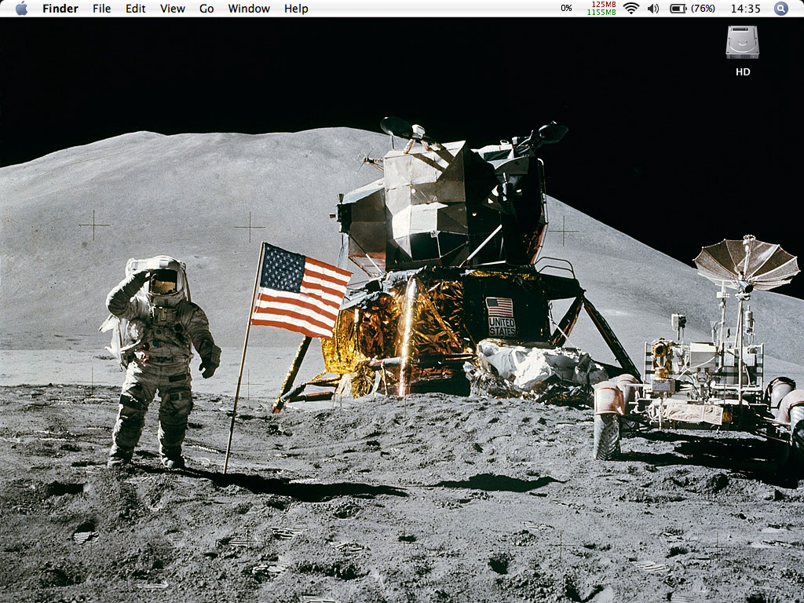
Task: Open the Edit menu
Action: [135, 8]
